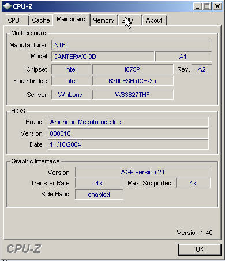The width and height of the screenshot is (225, 261).
Task: Select the AGP version 2.0 field
Action: pyautogui.click(x=143, y=172)
